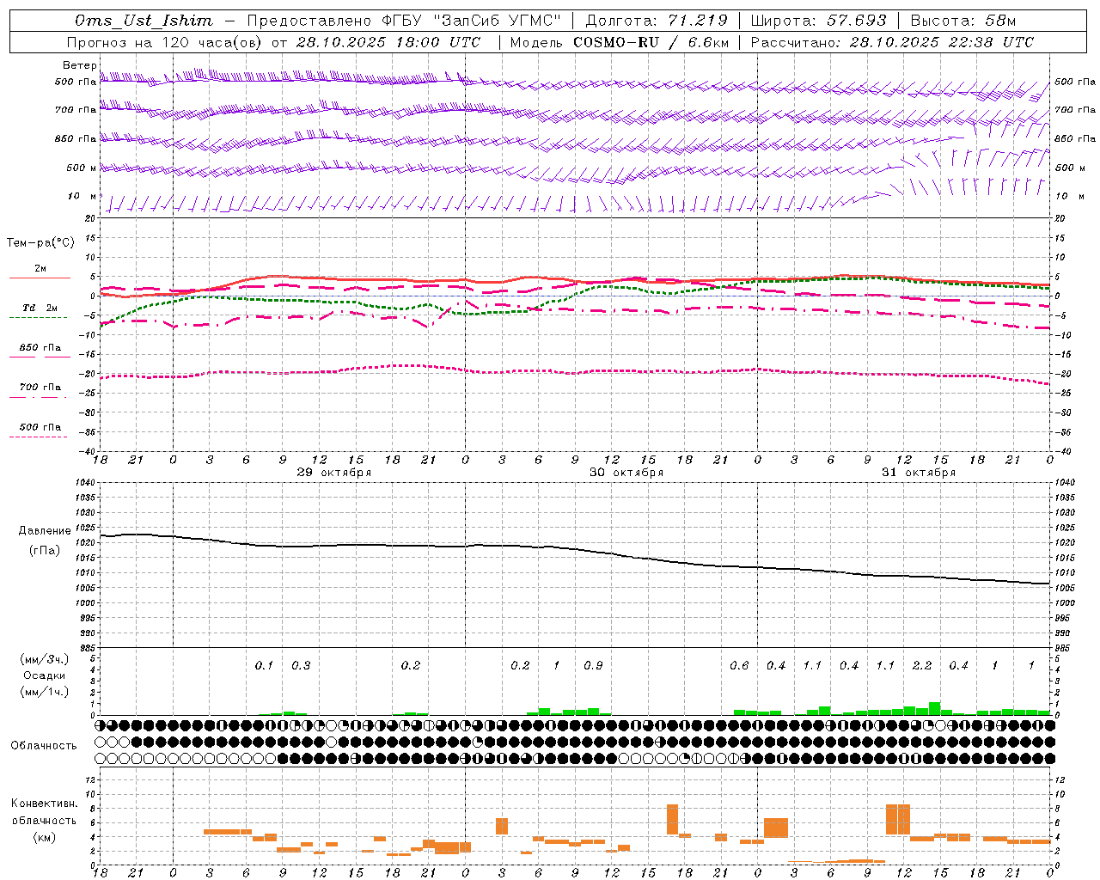Click the 2.2 precipitation value
Image resolution: width=1100 pixels, height=880 pixels.
pos(922,666)
